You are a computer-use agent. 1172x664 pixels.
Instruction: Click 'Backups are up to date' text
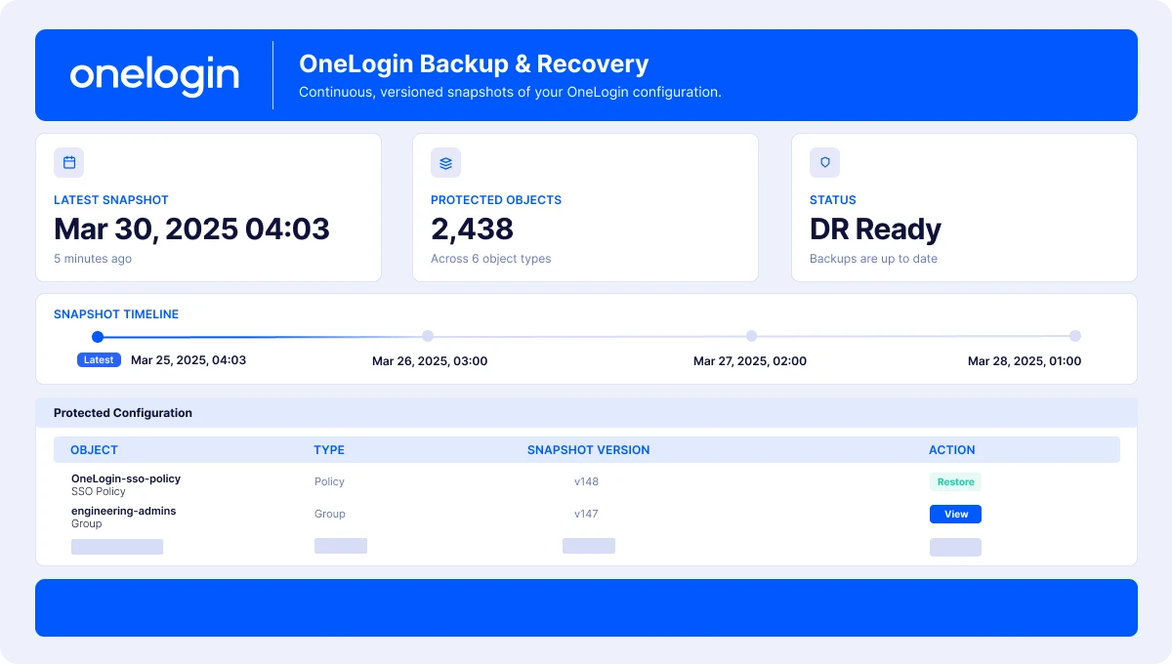(873, 259)
